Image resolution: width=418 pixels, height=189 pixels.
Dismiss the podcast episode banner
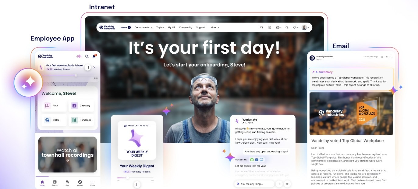click(x=94, y=67)
